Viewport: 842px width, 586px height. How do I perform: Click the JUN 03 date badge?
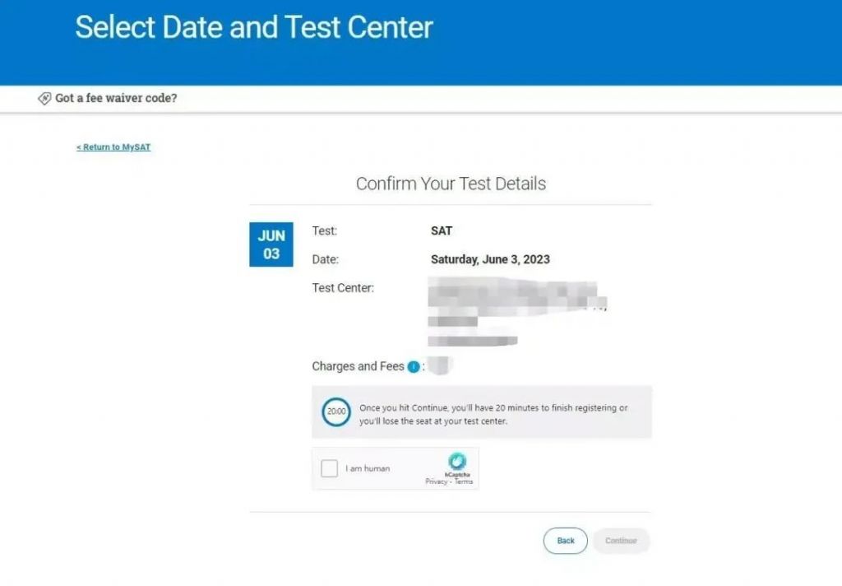point(271,244)
